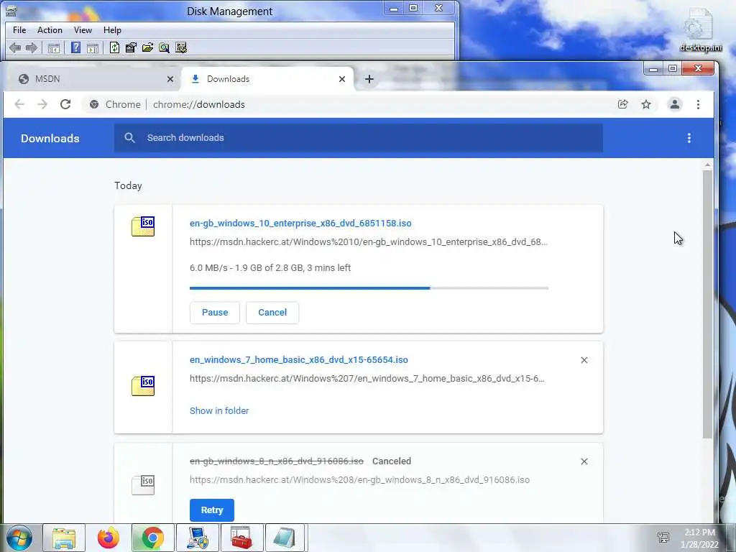Remove Windows 7 download from list
736x552 pixels.
[584, 360]
